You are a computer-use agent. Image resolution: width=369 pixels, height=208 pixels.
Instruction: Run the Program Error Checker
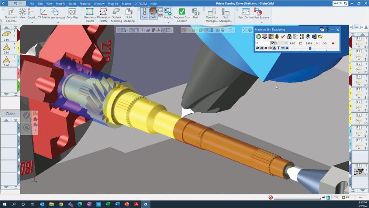tap(182, 14)
